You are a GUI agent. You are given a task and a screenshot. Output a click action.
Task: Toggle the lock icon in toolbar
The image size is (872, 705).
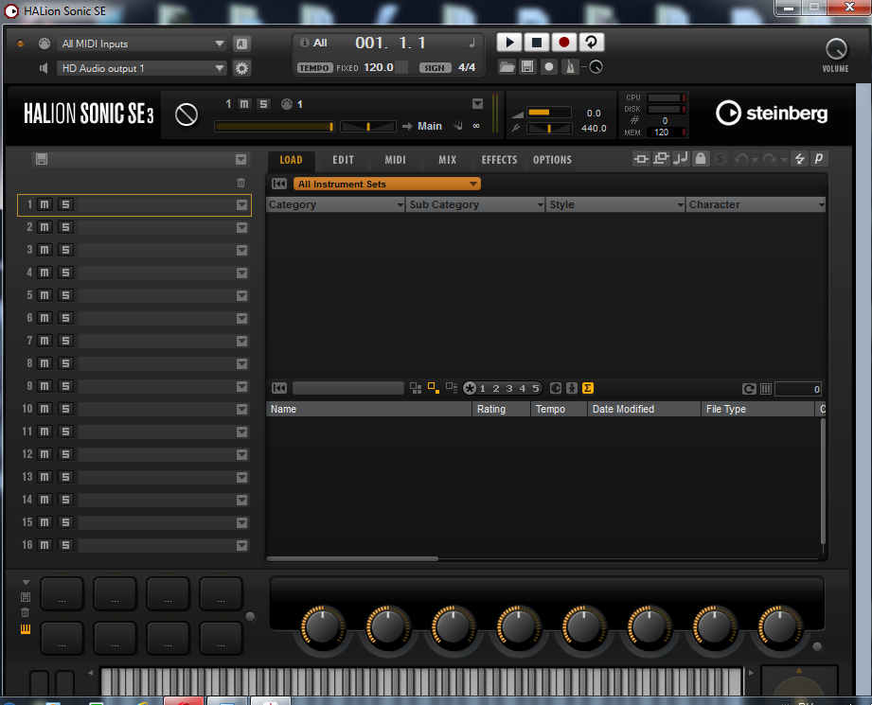coord(701,159)
